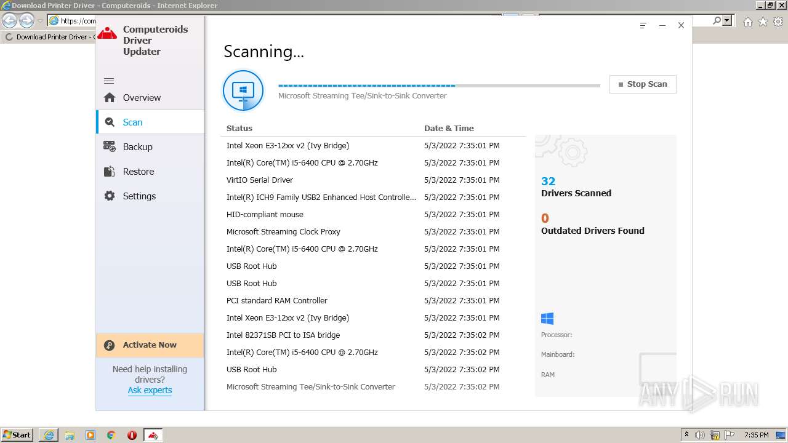This screenshot has width=788, height=443.
Task: Open Internet Explorer from taskbar
Action: click(x=49, y=435)
